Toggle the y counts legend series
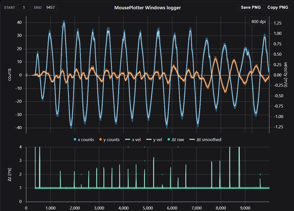The width and height of the screenshot is (294, 211). coord(109,140)
